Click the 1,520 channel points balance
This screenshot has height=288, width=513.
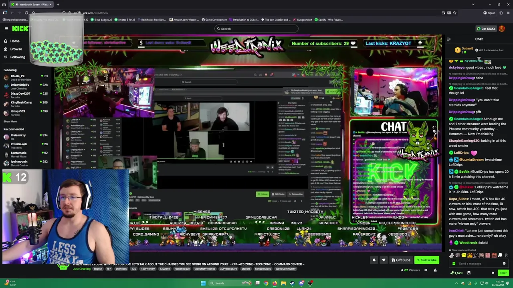tap(456, 273)
